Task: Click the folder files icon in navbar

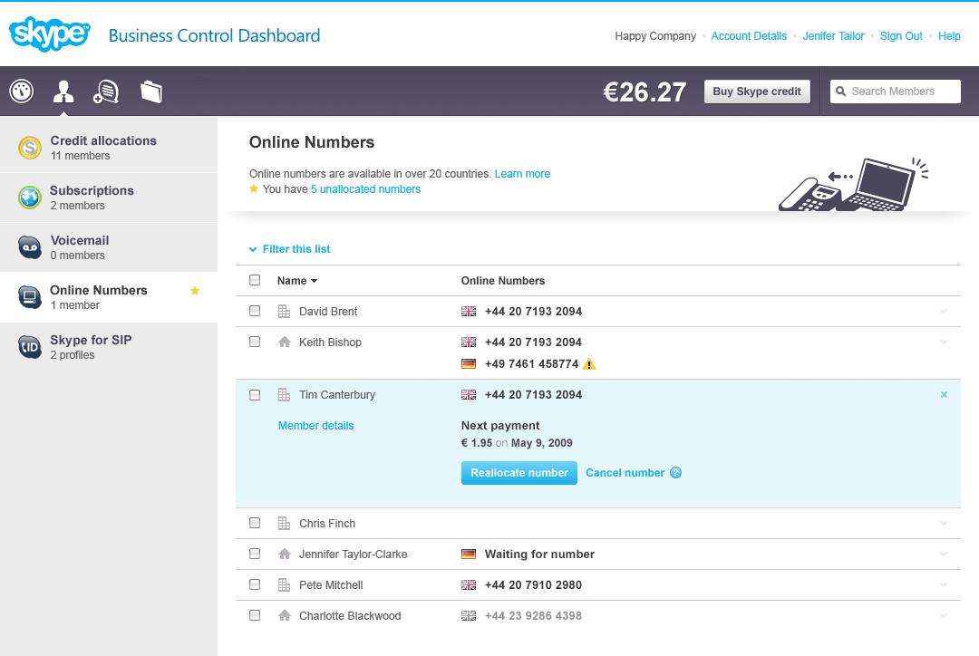Action: (150, 92)
